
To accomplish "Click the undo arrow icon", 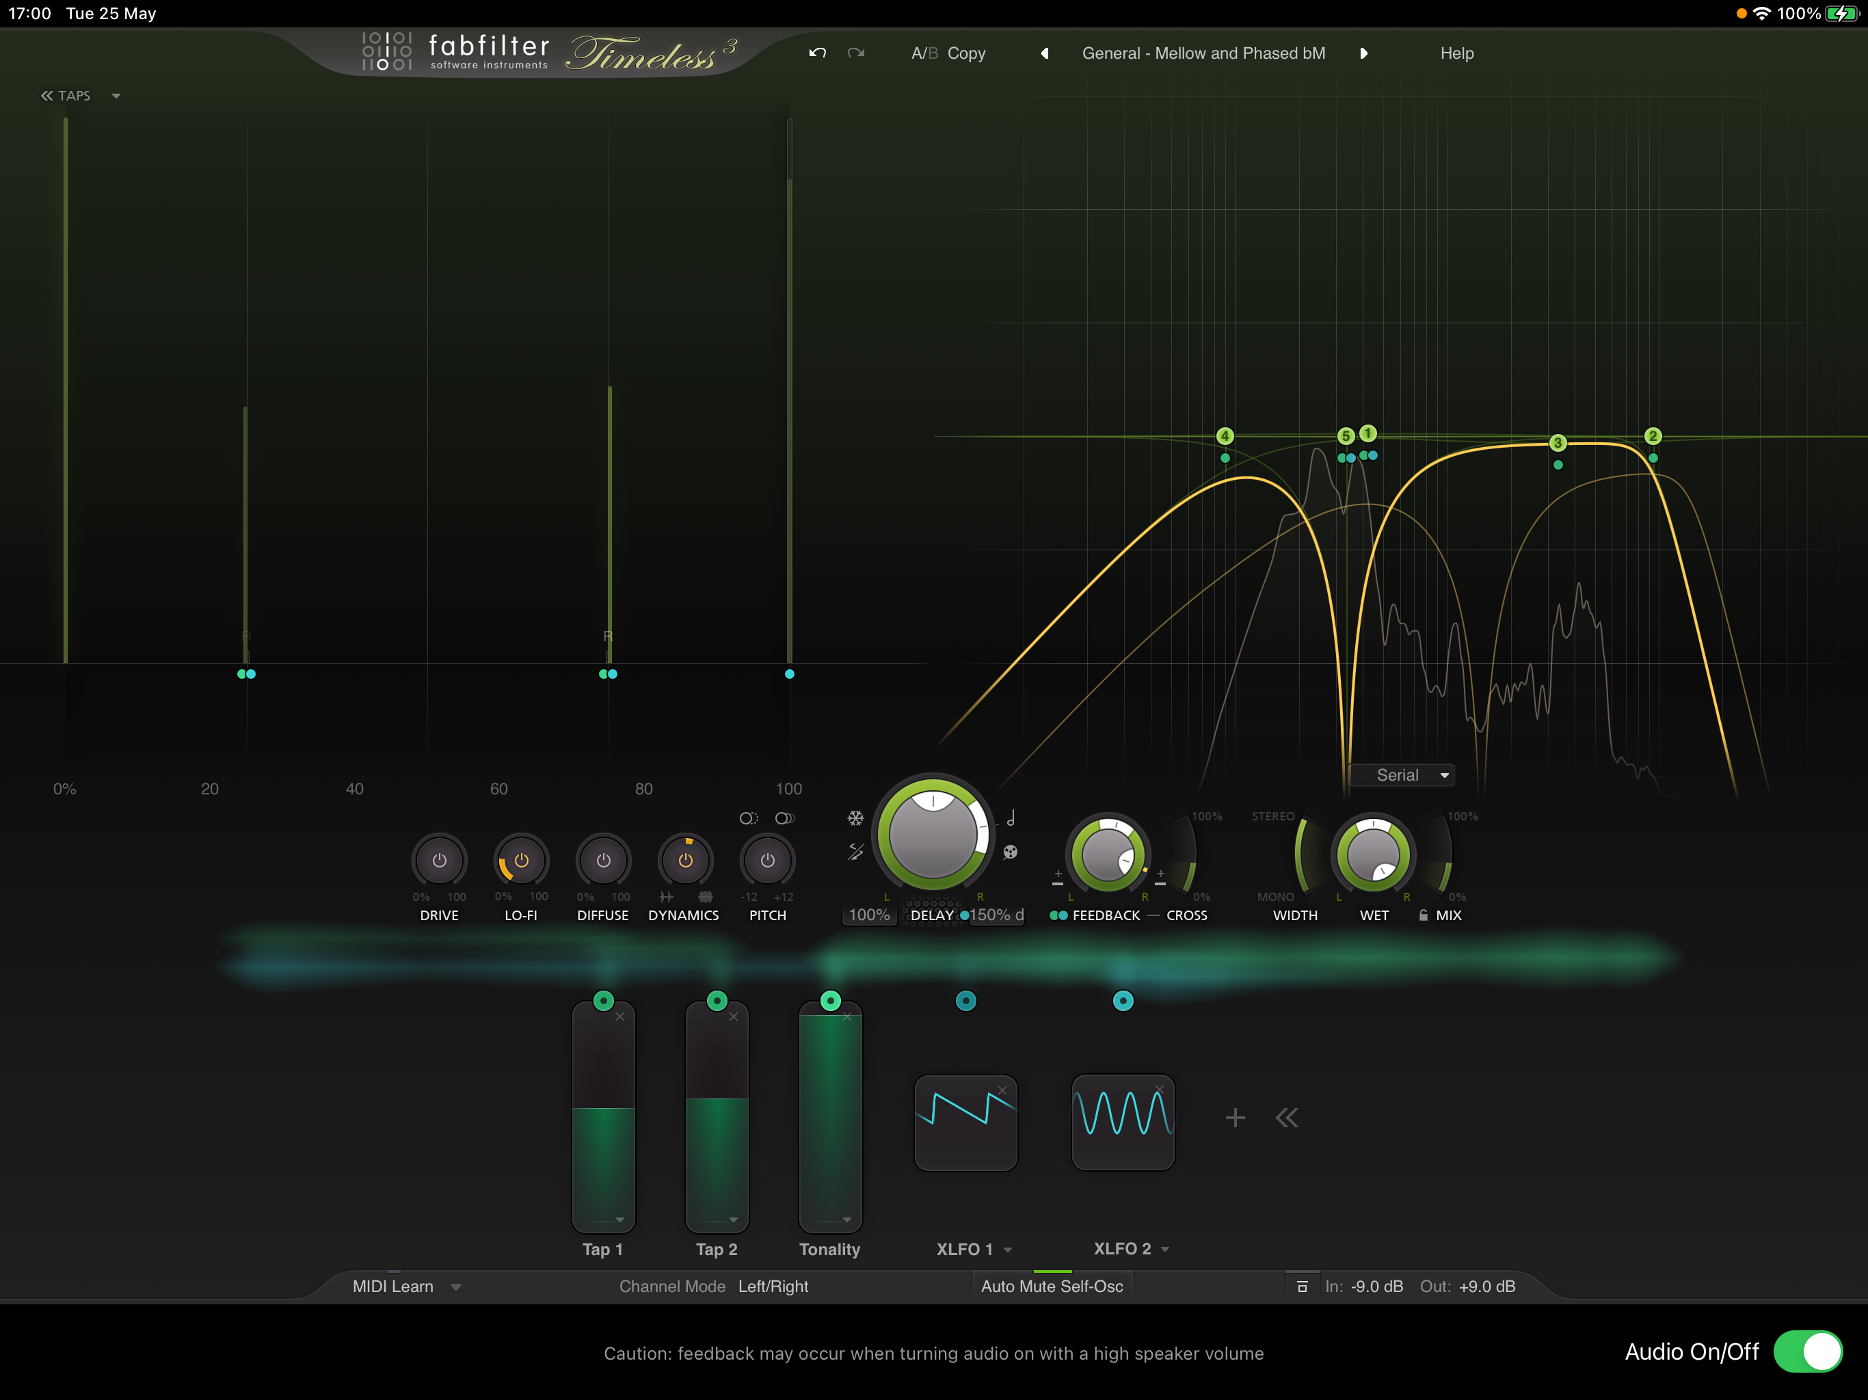I will (816, 53).
